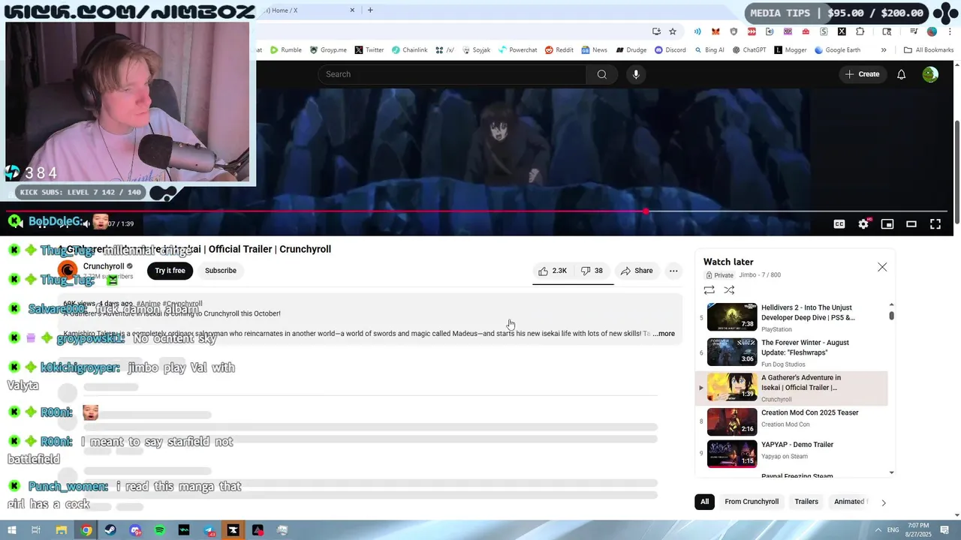Open Chainlink bookmark
961x540 pixels.
pos(409,50)
